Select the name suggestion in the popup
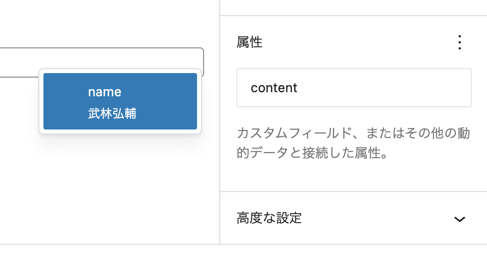Viewport: 487px width, 262px height. (120, 101)
